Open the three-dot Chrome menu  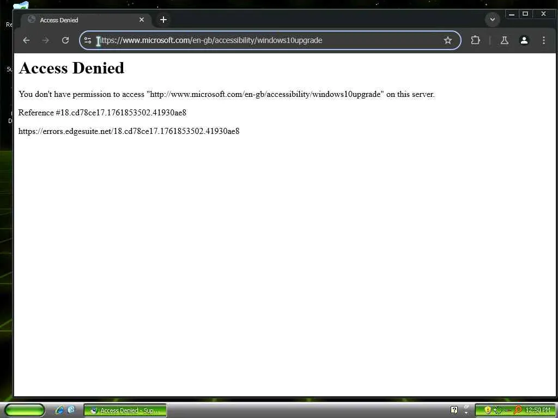[x=543, y=40]
